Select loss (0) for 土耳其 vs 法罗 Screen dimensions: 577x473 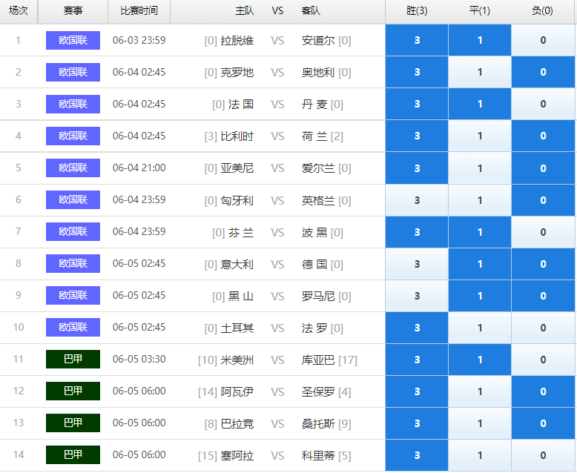coord(543,328)
